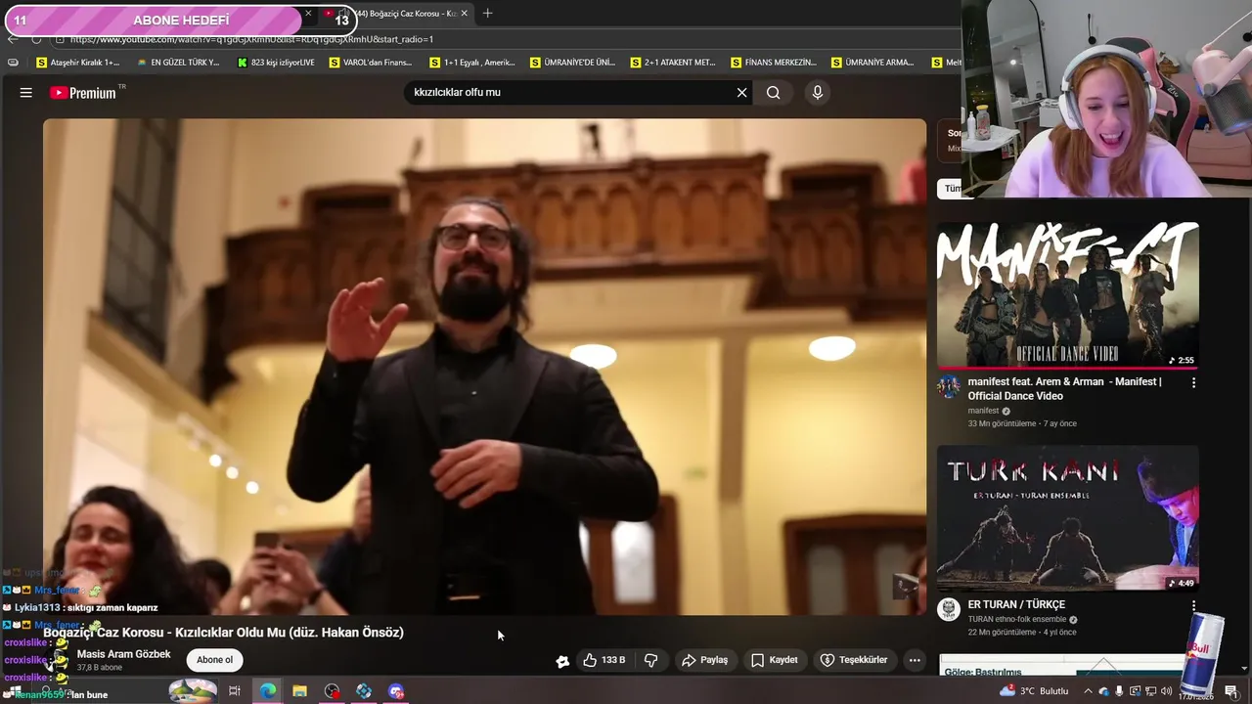The width and height of the screenshot is (1252, 704).
Task: Open '2+1 ATAKENT MET...' bookmark
Action: coord(673,63)
